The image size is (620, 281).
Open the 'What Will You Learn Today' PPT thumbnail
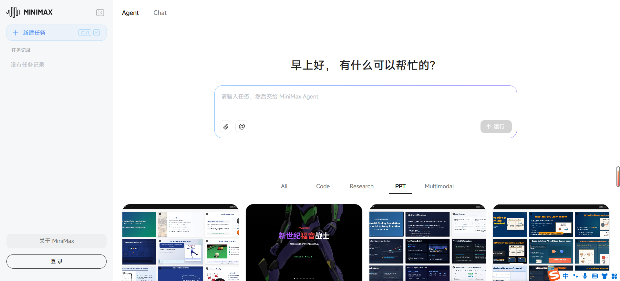click(551, 243)
